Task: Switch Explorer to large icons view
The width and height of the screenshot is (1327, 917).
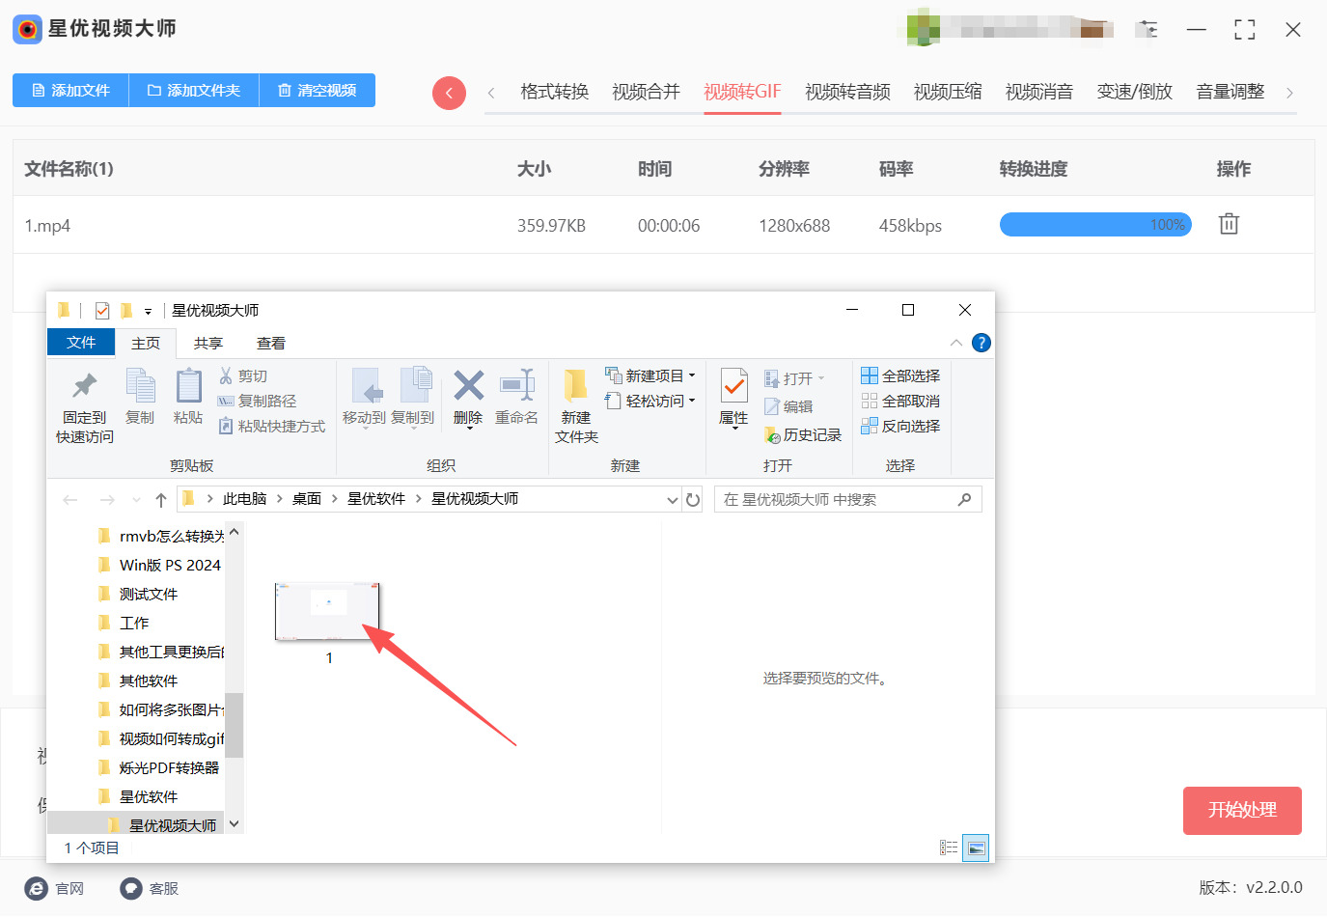Action: [x=977, y=848]
